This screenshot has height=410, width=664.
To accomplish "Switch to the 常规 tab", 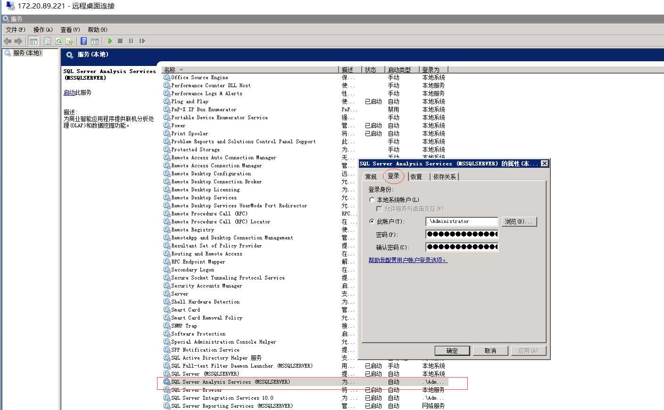I will 371,177.
